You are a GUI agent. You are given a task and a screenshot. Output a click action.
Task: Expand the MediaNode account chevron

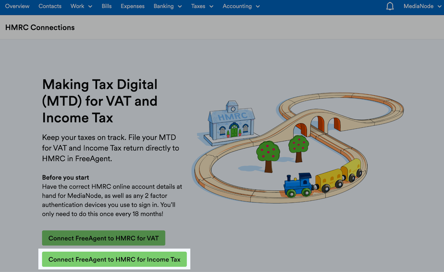[x=440, y=6]
